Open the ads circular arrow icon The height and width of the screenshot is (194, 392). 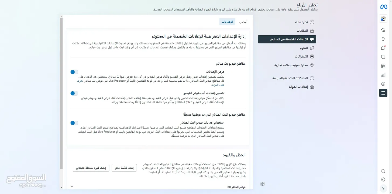[x=383, y=84]
